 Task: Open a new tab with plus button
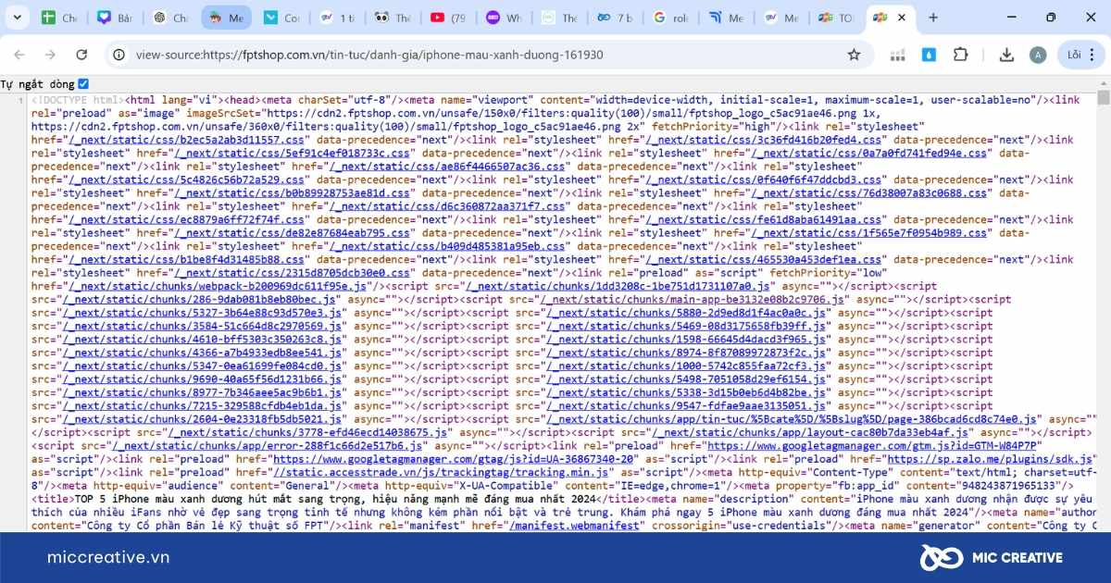(x=933, y=18)
